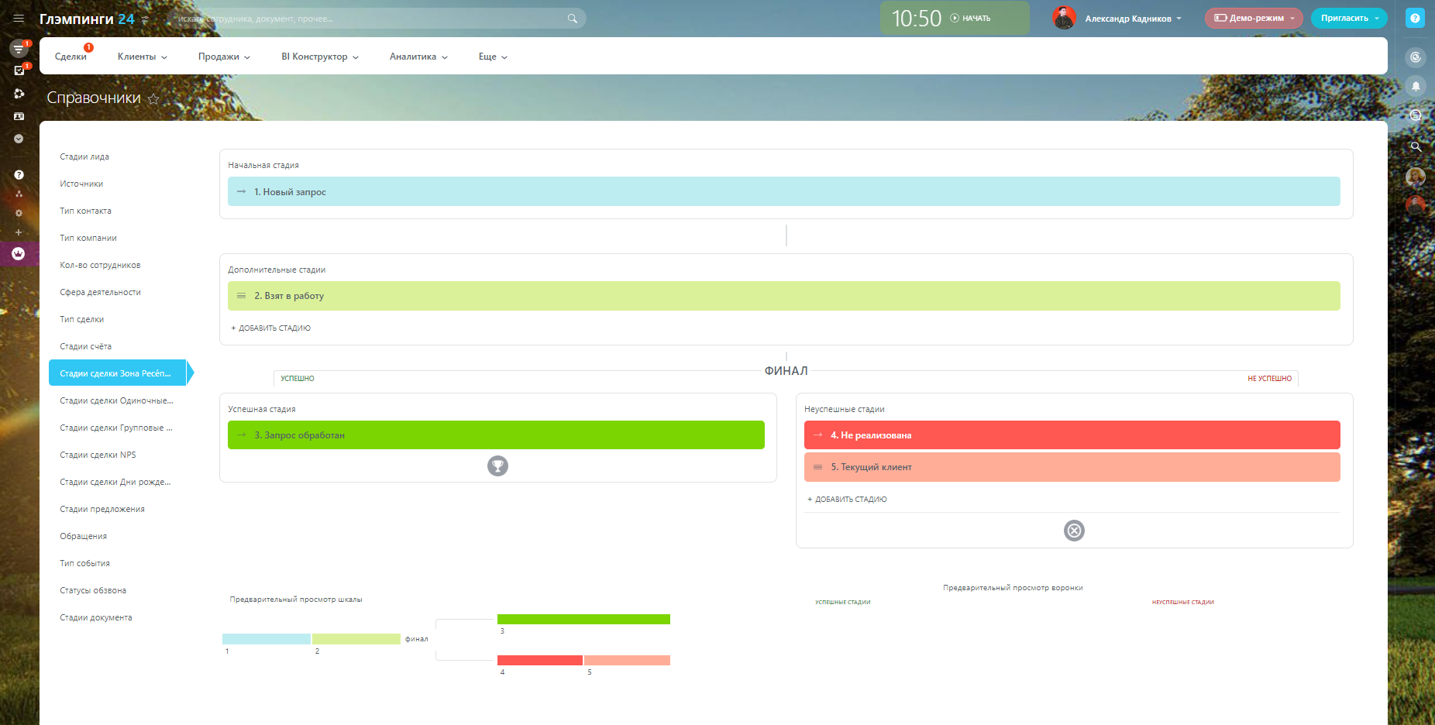Toggle the Демо-режим switch button

point(1253,19)
